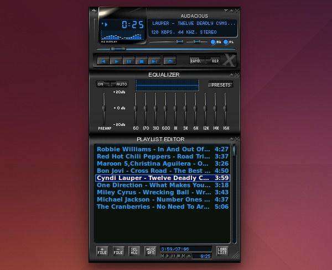The image size is (332, 270).
Task: Select Red Hot Chili Peppers - Road Tri track
Action: point(162,156)
